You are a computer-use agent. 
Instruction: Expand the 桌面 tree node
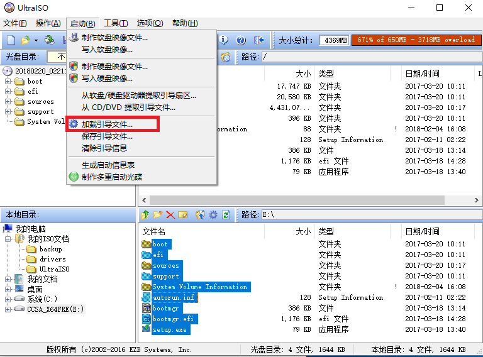[x=8, y=289]
